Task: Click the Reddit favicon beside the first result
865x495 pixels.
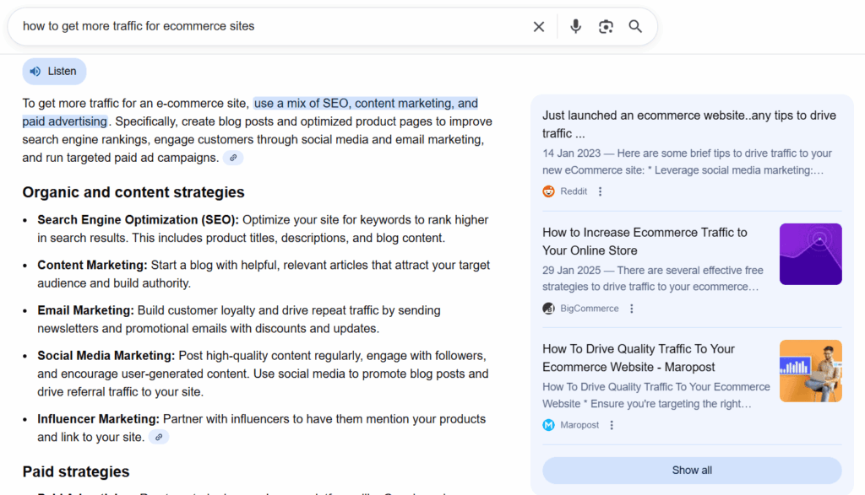Action: point(548,191)
